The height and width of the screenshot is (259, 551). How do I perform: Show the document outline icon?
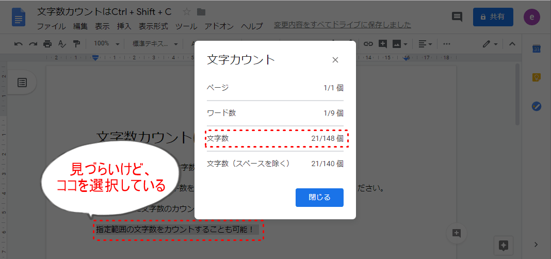click(22, 83)
